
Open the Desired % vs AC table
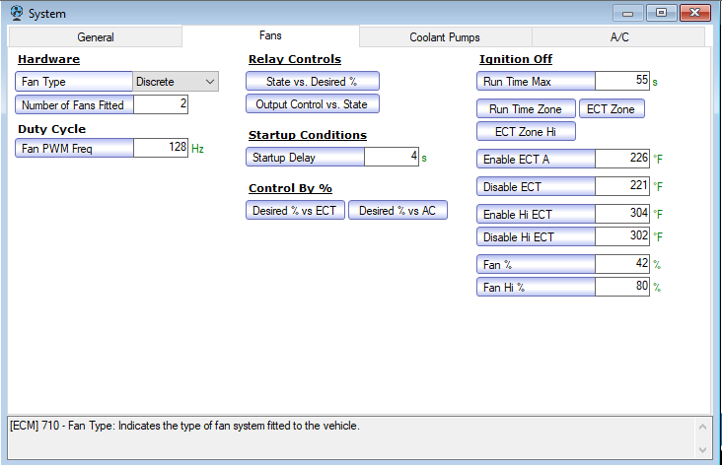[397, 210]
